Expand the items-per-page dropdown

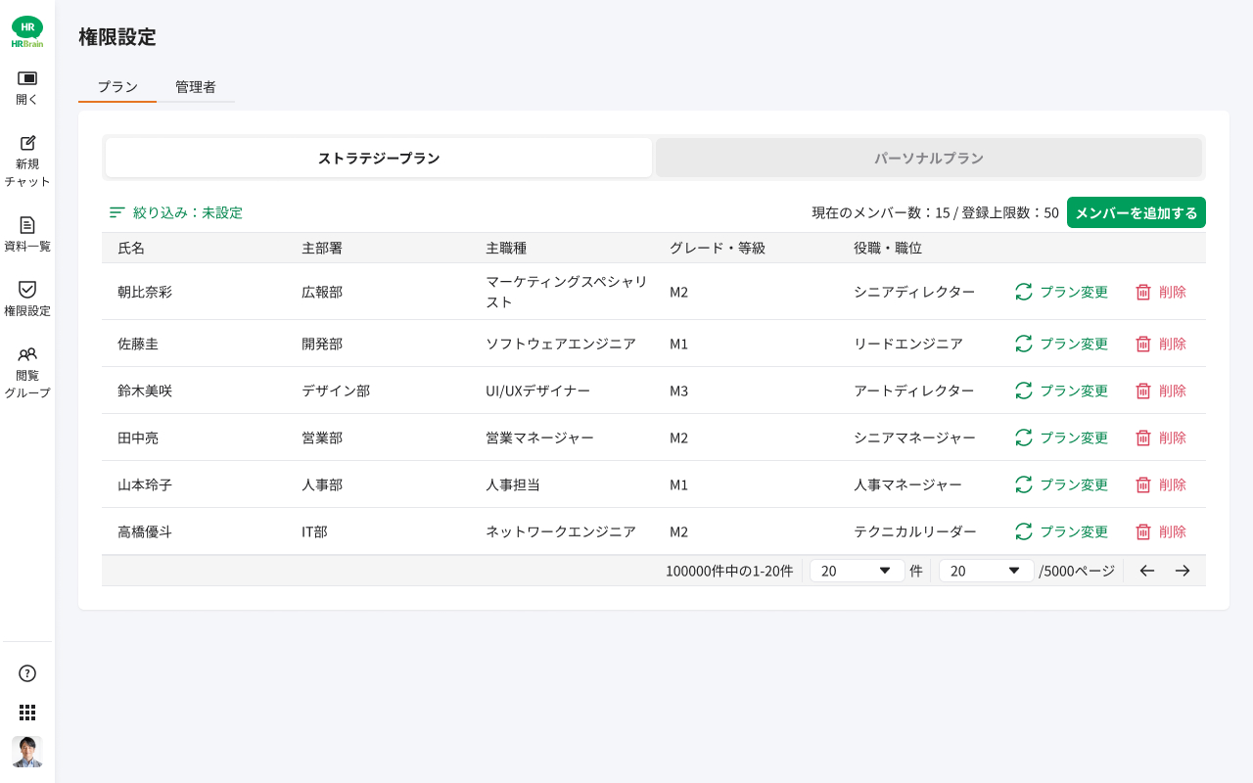[857, 571]
